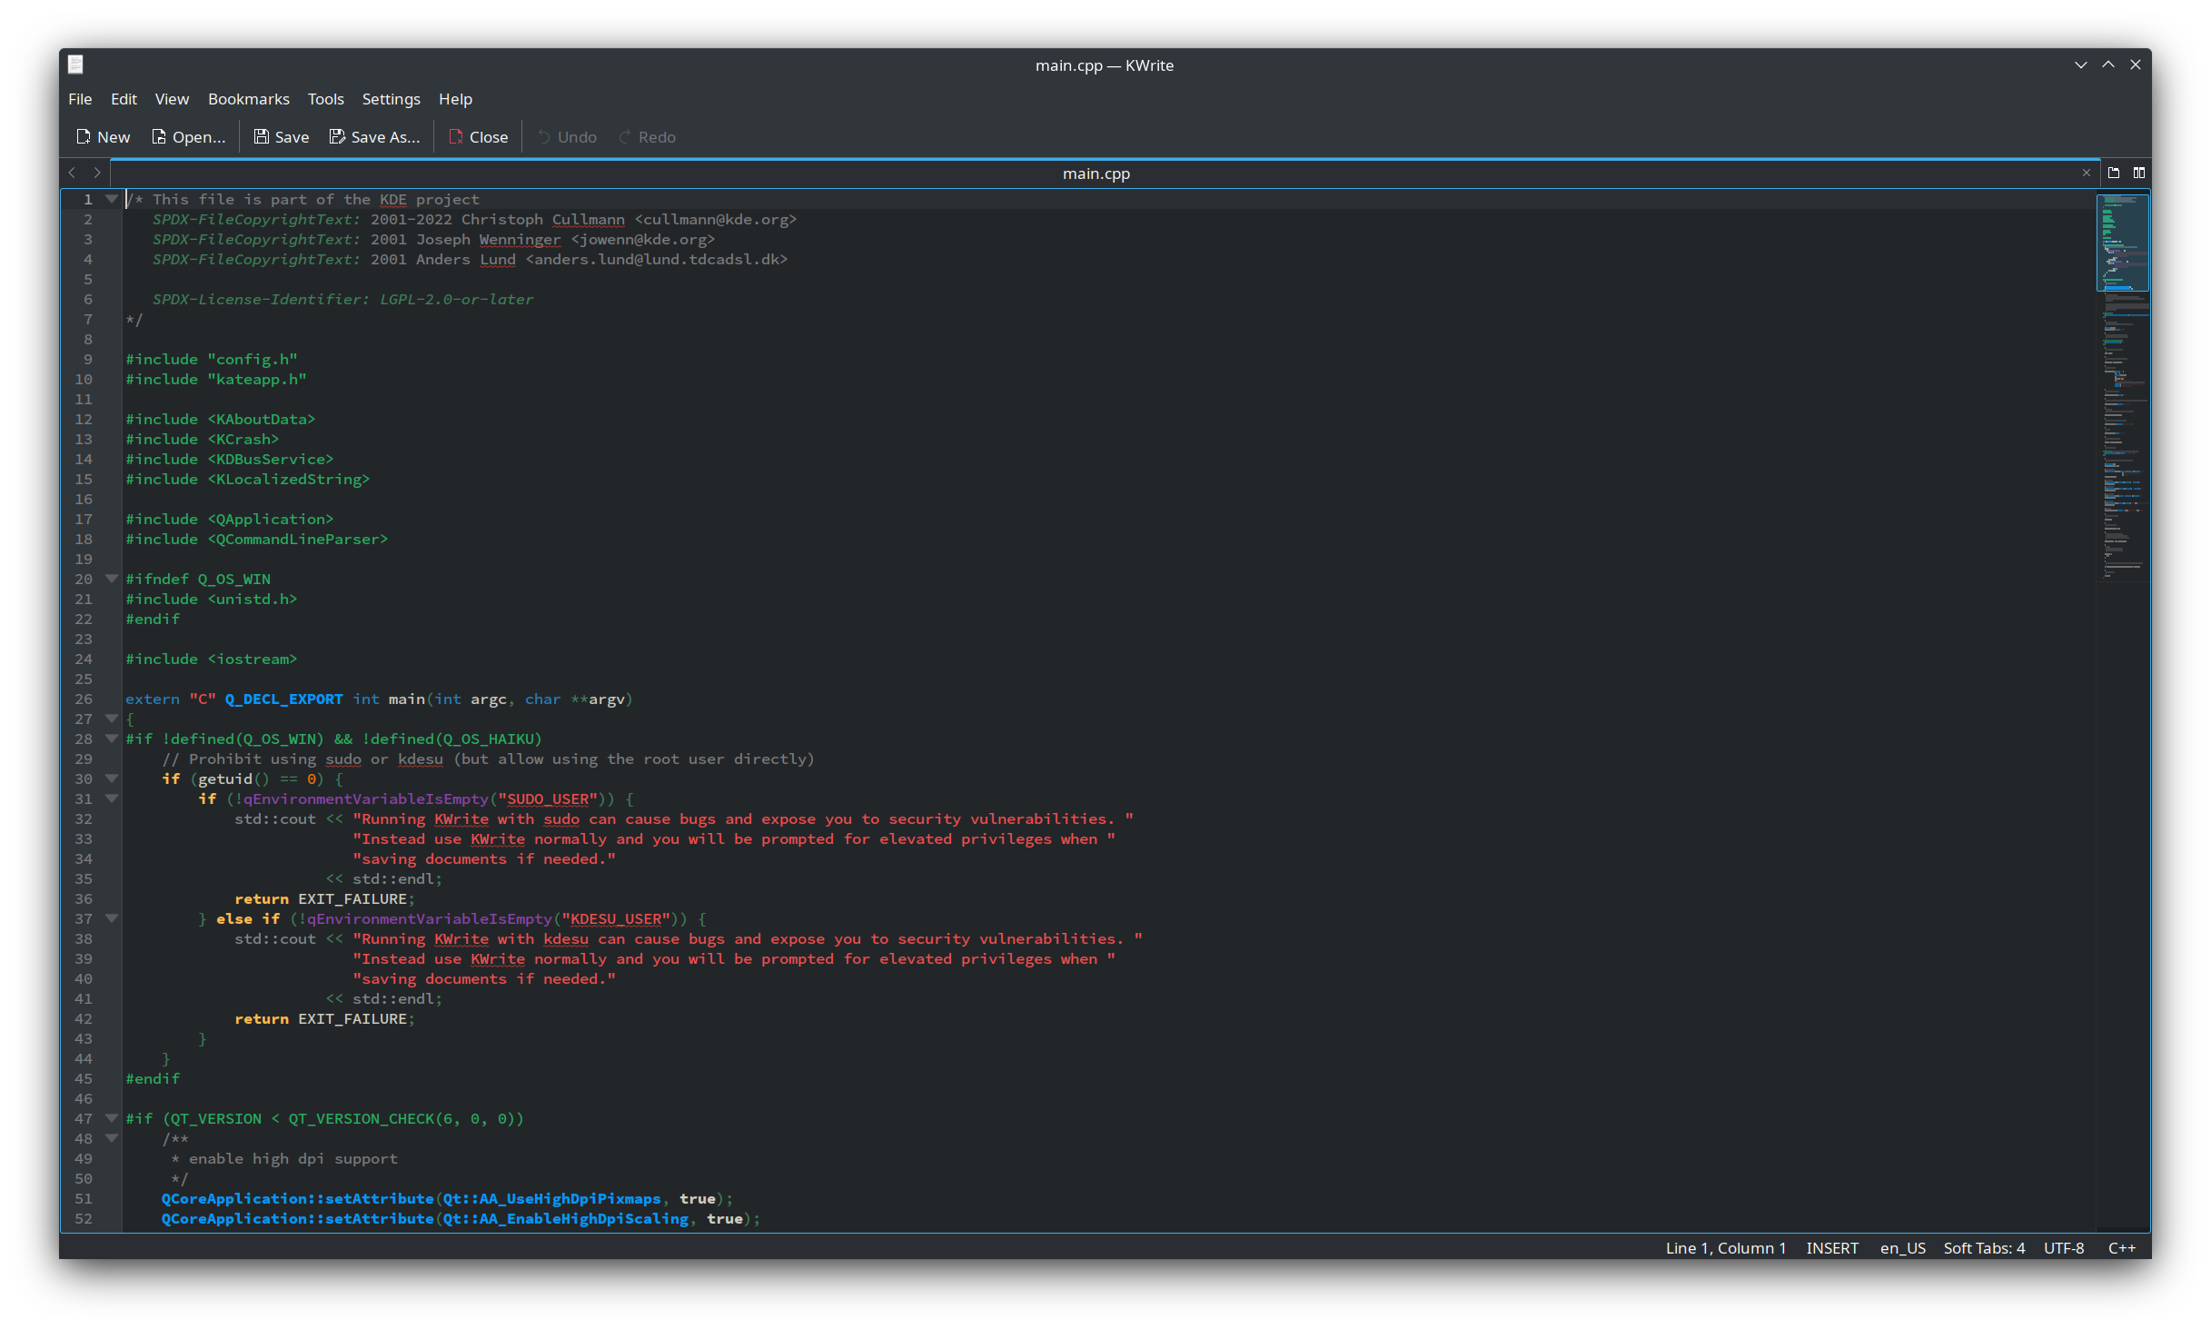
Task: Collapse the SUDO_USER fold at line 31
Action: coord(112,798)
